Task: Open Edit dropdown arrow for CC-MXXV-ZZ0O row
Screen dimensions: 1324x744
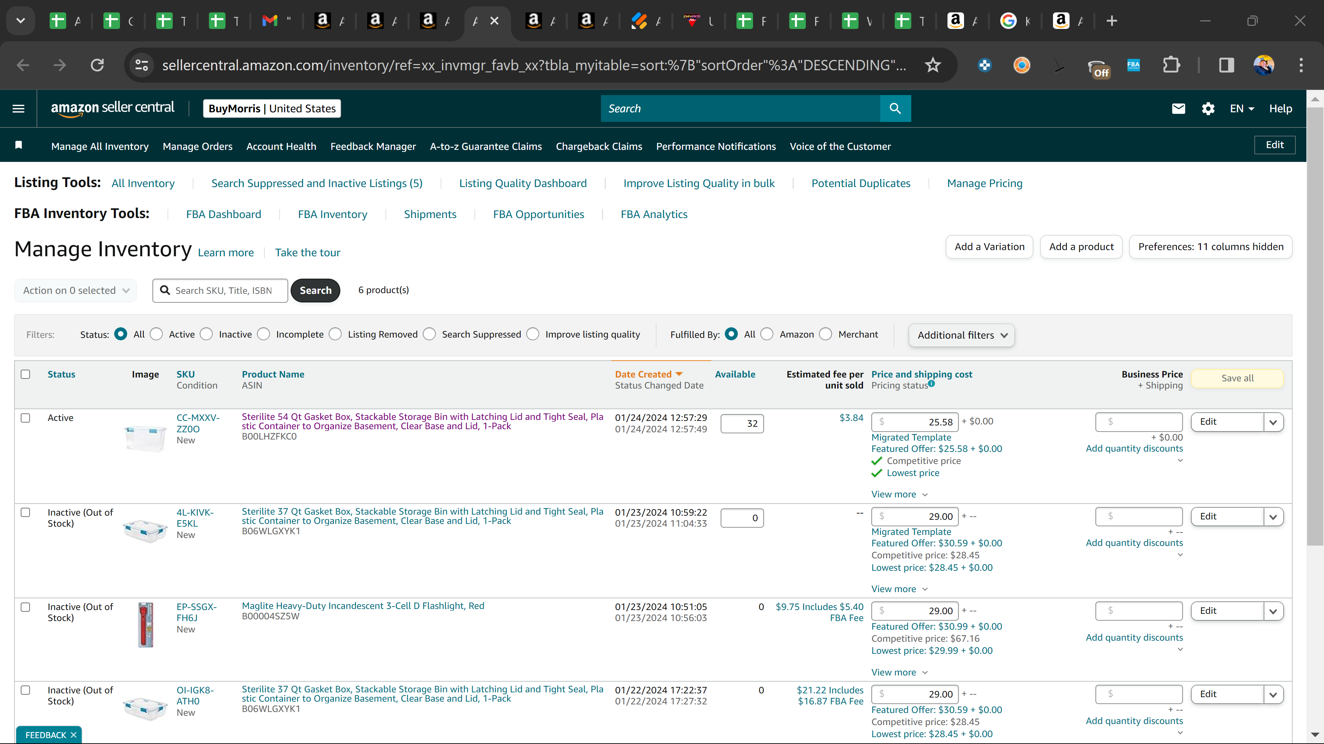Action: (x=1273, y=422)
